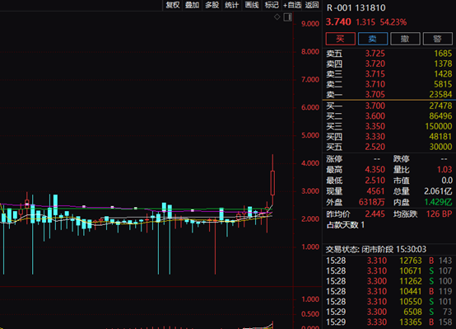The image size is (456, 329).
Task: Activate the 画线 drawing tool
Action: click(x=252, y=5)
